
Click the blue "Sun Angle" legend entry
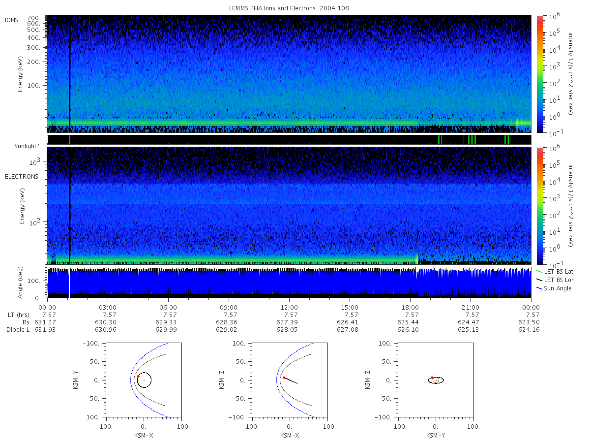(x=553, y=288)
